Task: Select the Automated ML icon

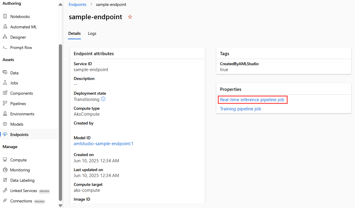Action: (x=5, y=27)
